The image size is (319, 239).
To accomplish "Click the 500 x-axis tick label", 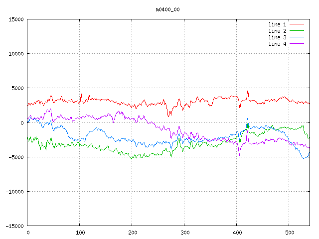I will pos(289,233).
